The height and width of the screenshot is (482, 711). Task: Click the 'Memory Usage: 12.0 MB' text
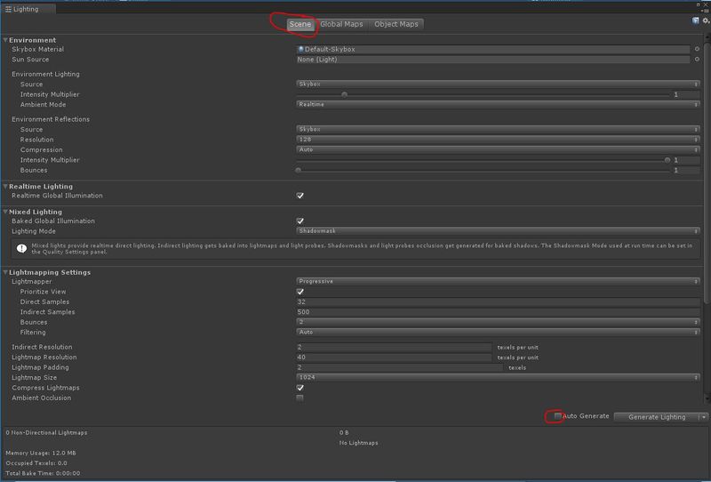(41, 453)
